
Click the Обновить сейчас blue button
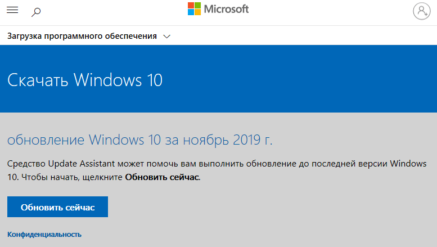pyautogui.click(x=57, y=207)
